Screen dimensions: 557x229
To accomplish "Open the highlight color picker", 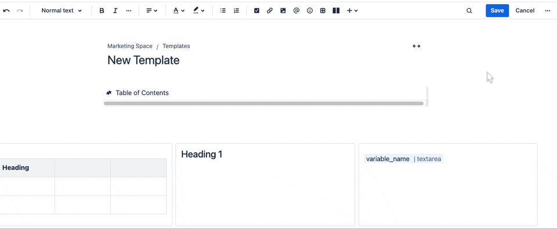I will pyautogui.click(x=198, y=10).
